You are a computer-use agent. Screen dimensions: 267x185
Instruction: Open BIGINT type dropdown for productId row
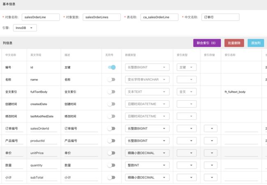[x=147, y=141]
